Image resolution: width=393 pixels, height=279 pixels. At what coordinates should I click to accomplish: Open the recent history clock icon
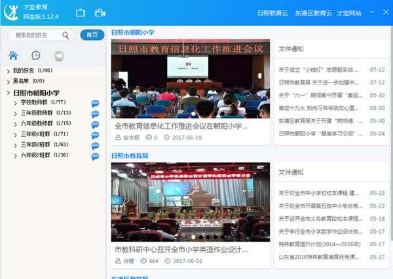[x=36, y=56]
